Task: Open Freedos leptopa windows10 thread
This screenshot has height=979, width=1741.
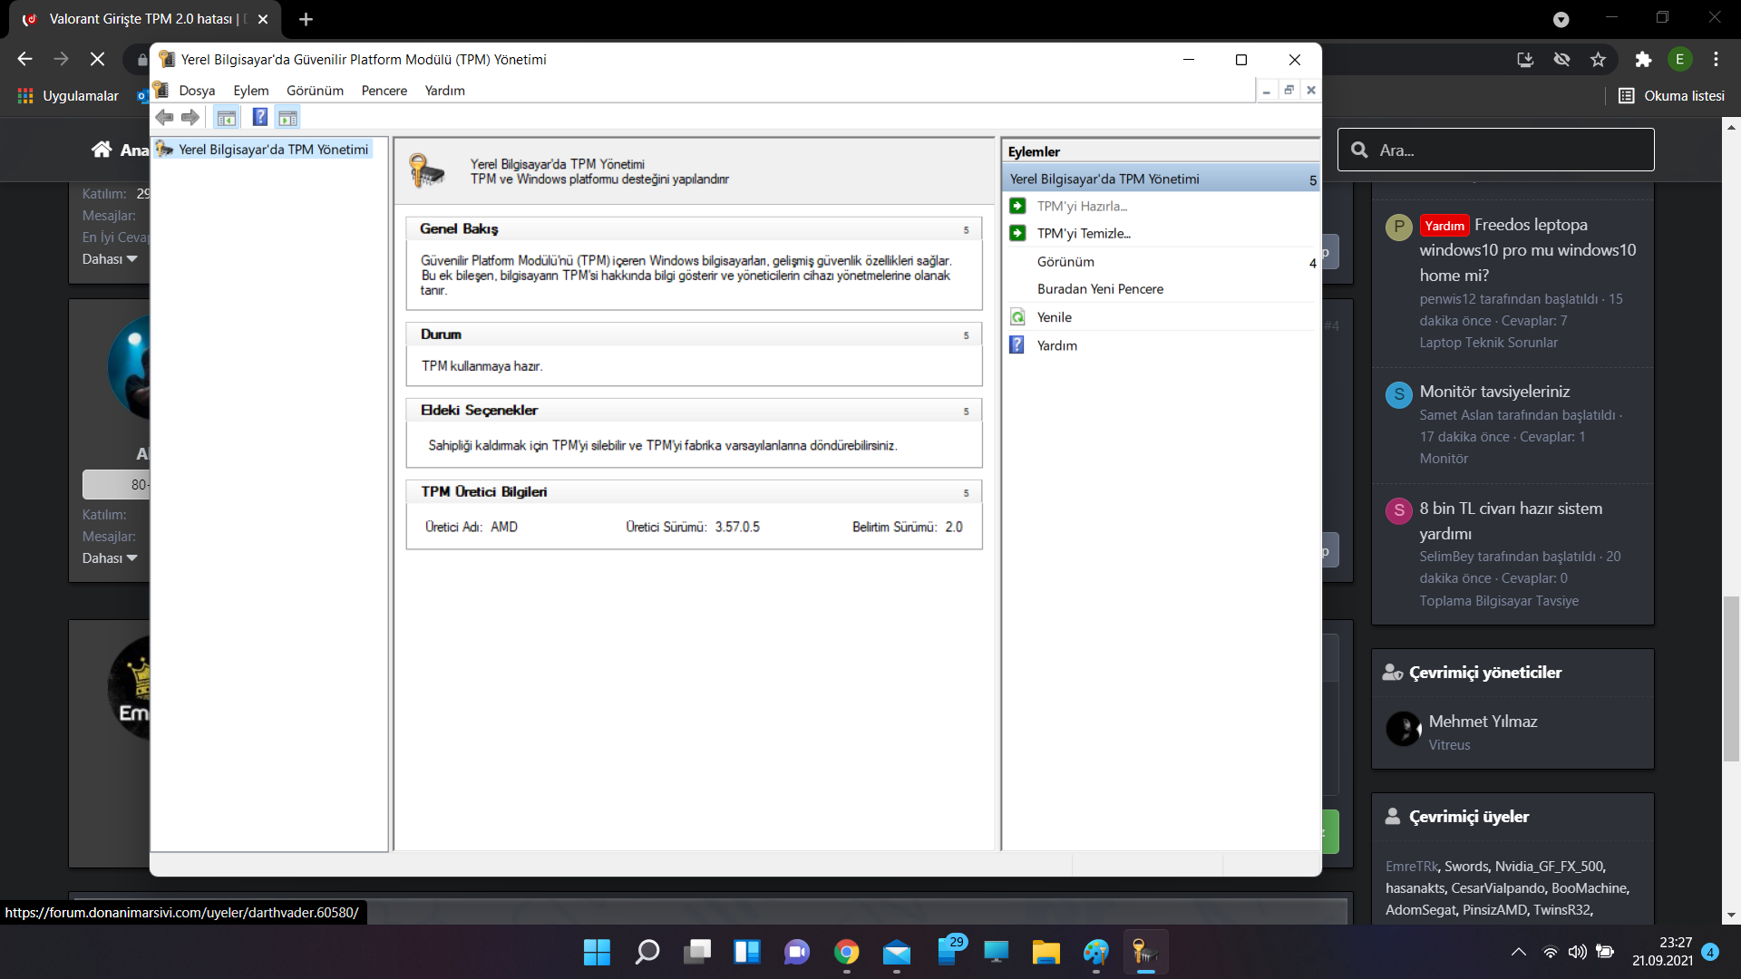Action: tap(1528, 250)
